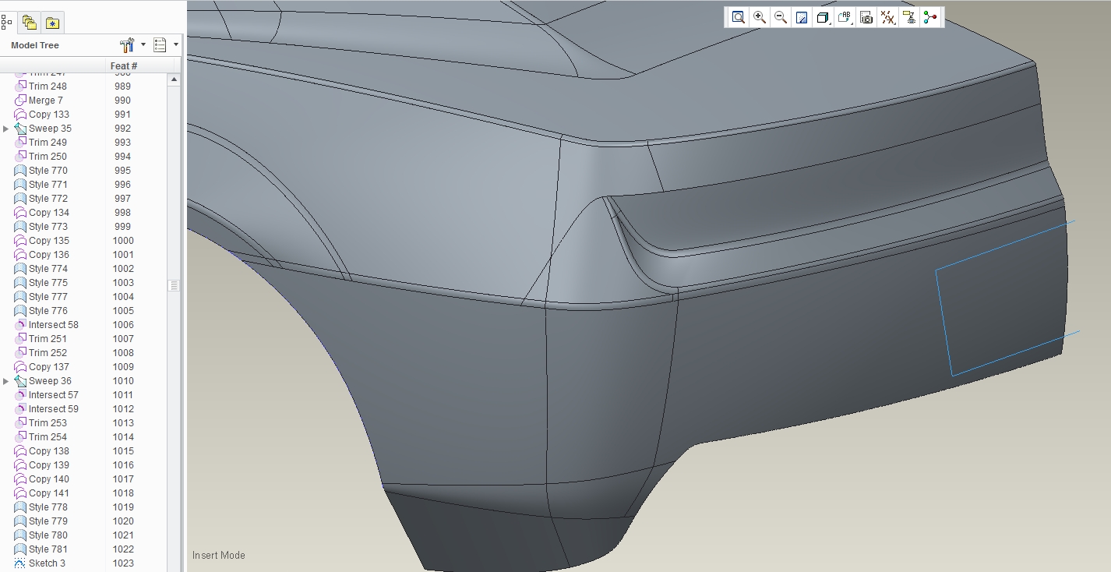Click the model tree scrollbar up arrow
This screenshot has width=1111, height=572.
[174, 79]
